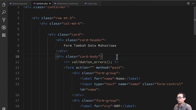Screen dimensions: 196x110
Task: Click the type="text" attribute on line 15
Action: click(105, 84)
